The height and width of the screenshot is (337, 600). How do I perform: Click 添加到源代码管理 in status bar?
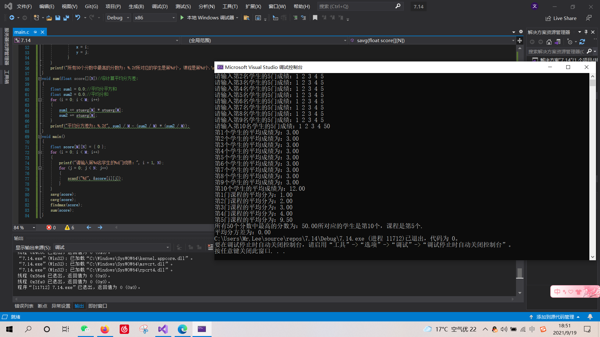click(x=555, y=317)
